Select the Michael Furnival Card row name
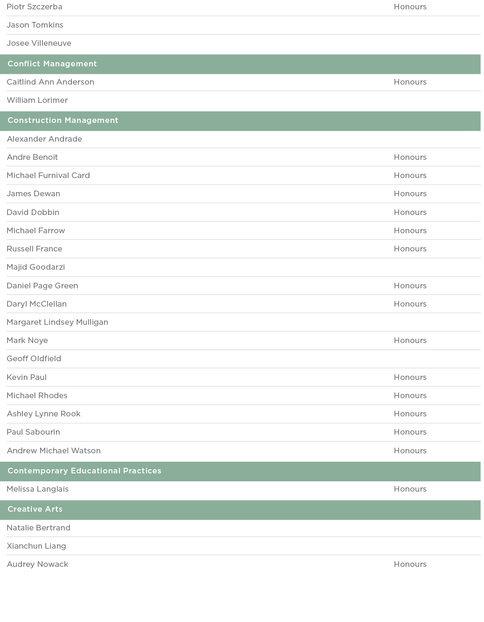Screen dimensions: 484x622 coord(48,176)
